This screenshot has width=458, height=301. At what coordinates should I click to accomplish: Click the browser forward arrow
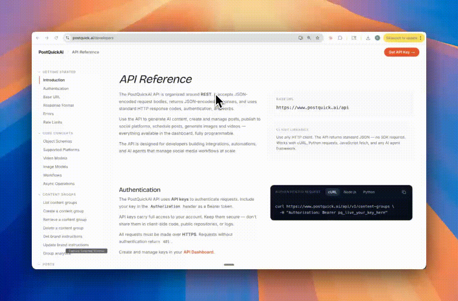[47, 38]
